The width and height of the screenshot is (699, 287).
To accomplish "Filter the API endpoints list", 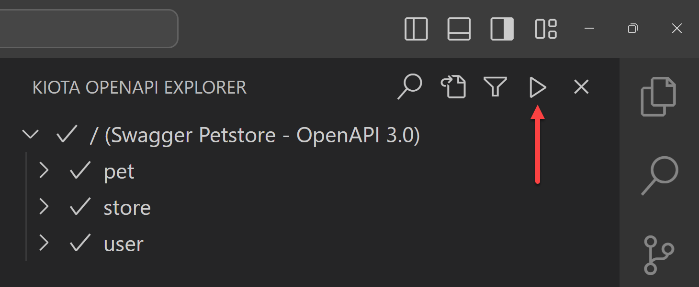I will point(495,87).
